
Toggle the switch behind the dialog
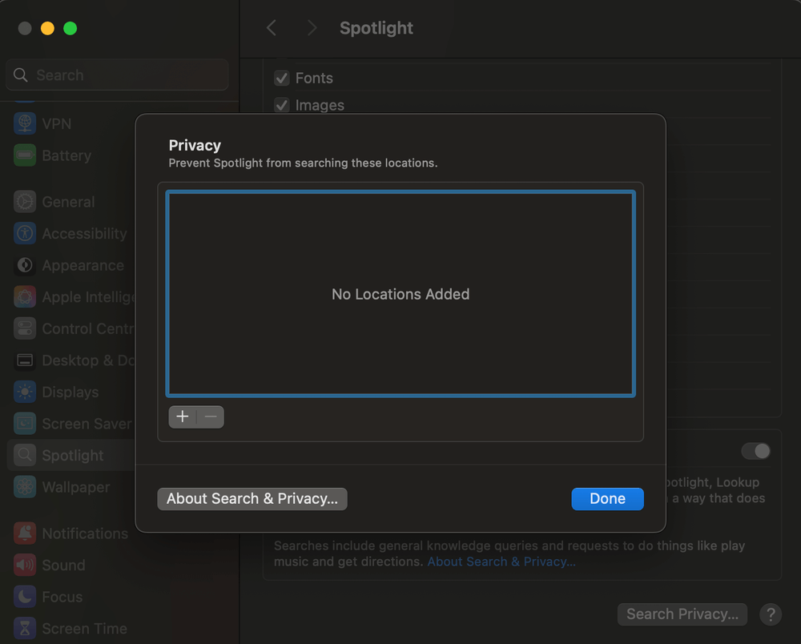pyautogui.click(x=756, y=451)
